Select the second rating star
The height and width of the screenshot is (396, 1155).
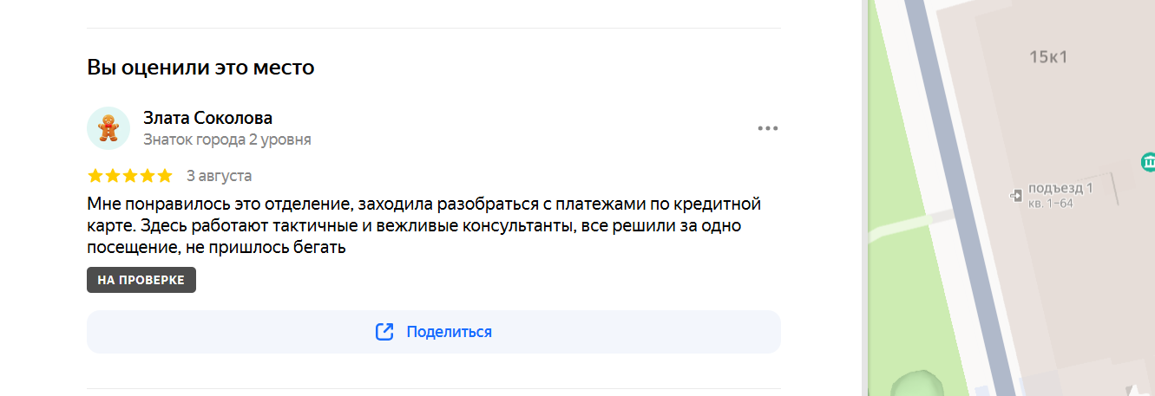coord(113,176)
